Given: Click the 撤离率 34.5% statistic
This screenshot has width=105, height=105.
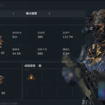Looking at the screenshot, I should coord(17,51).
